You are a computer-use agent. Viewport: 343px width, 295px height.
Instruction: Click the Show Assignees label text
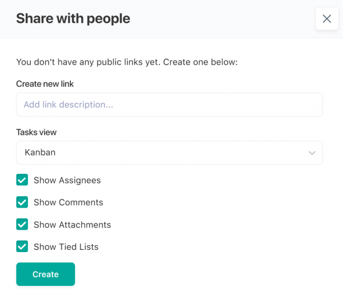tap(67, 180)
